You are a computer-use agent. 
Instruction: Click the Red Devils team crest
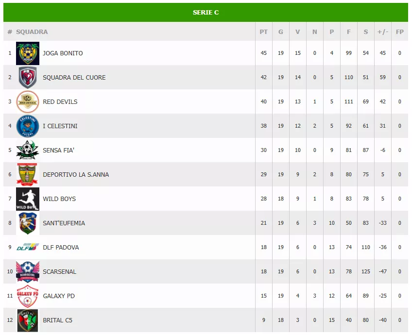click(x=28, y=102)
